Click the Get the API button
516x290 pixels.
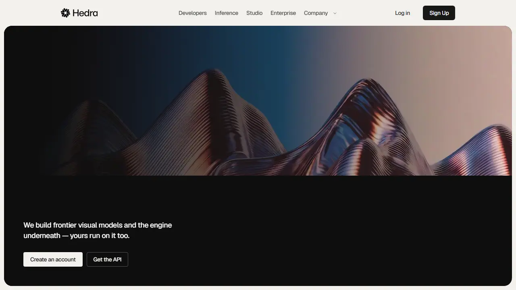107,259
